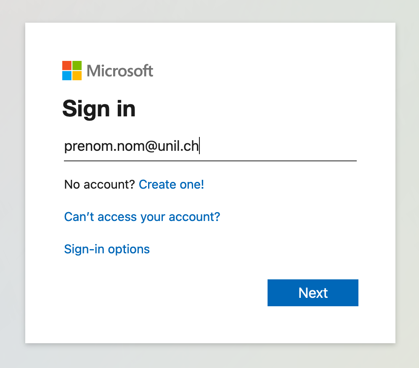Follow the "Can't access your account?" link
This screenshot has width=419, height=368.
[142, 217]
